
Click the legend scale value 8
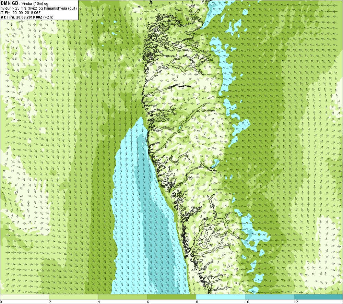tap(197, 302)
